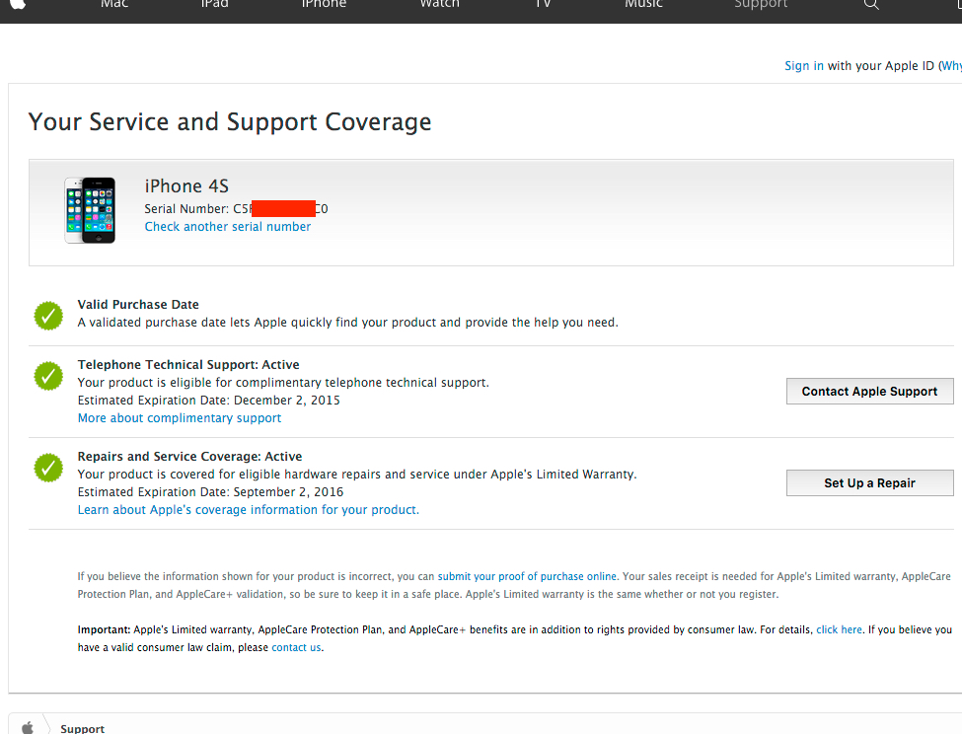Open the Mac section in the navigation bar

(114, 5)
